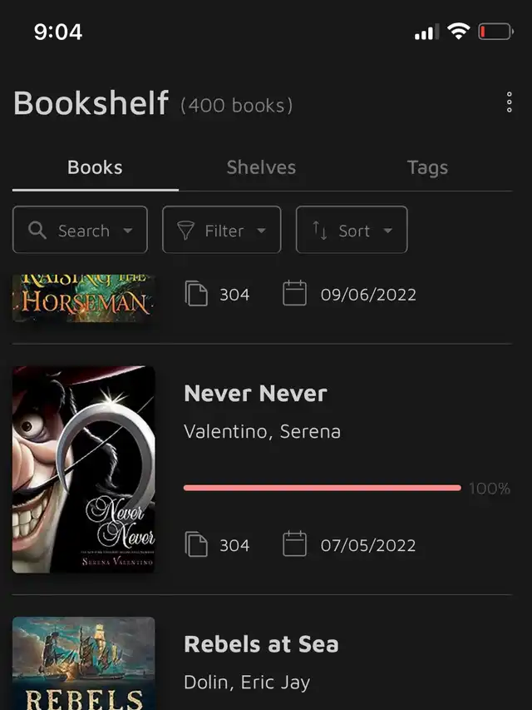Select the Books tab
Image resolution: width=532 pixels, height=710 pixels.
(x=95, y=167)
